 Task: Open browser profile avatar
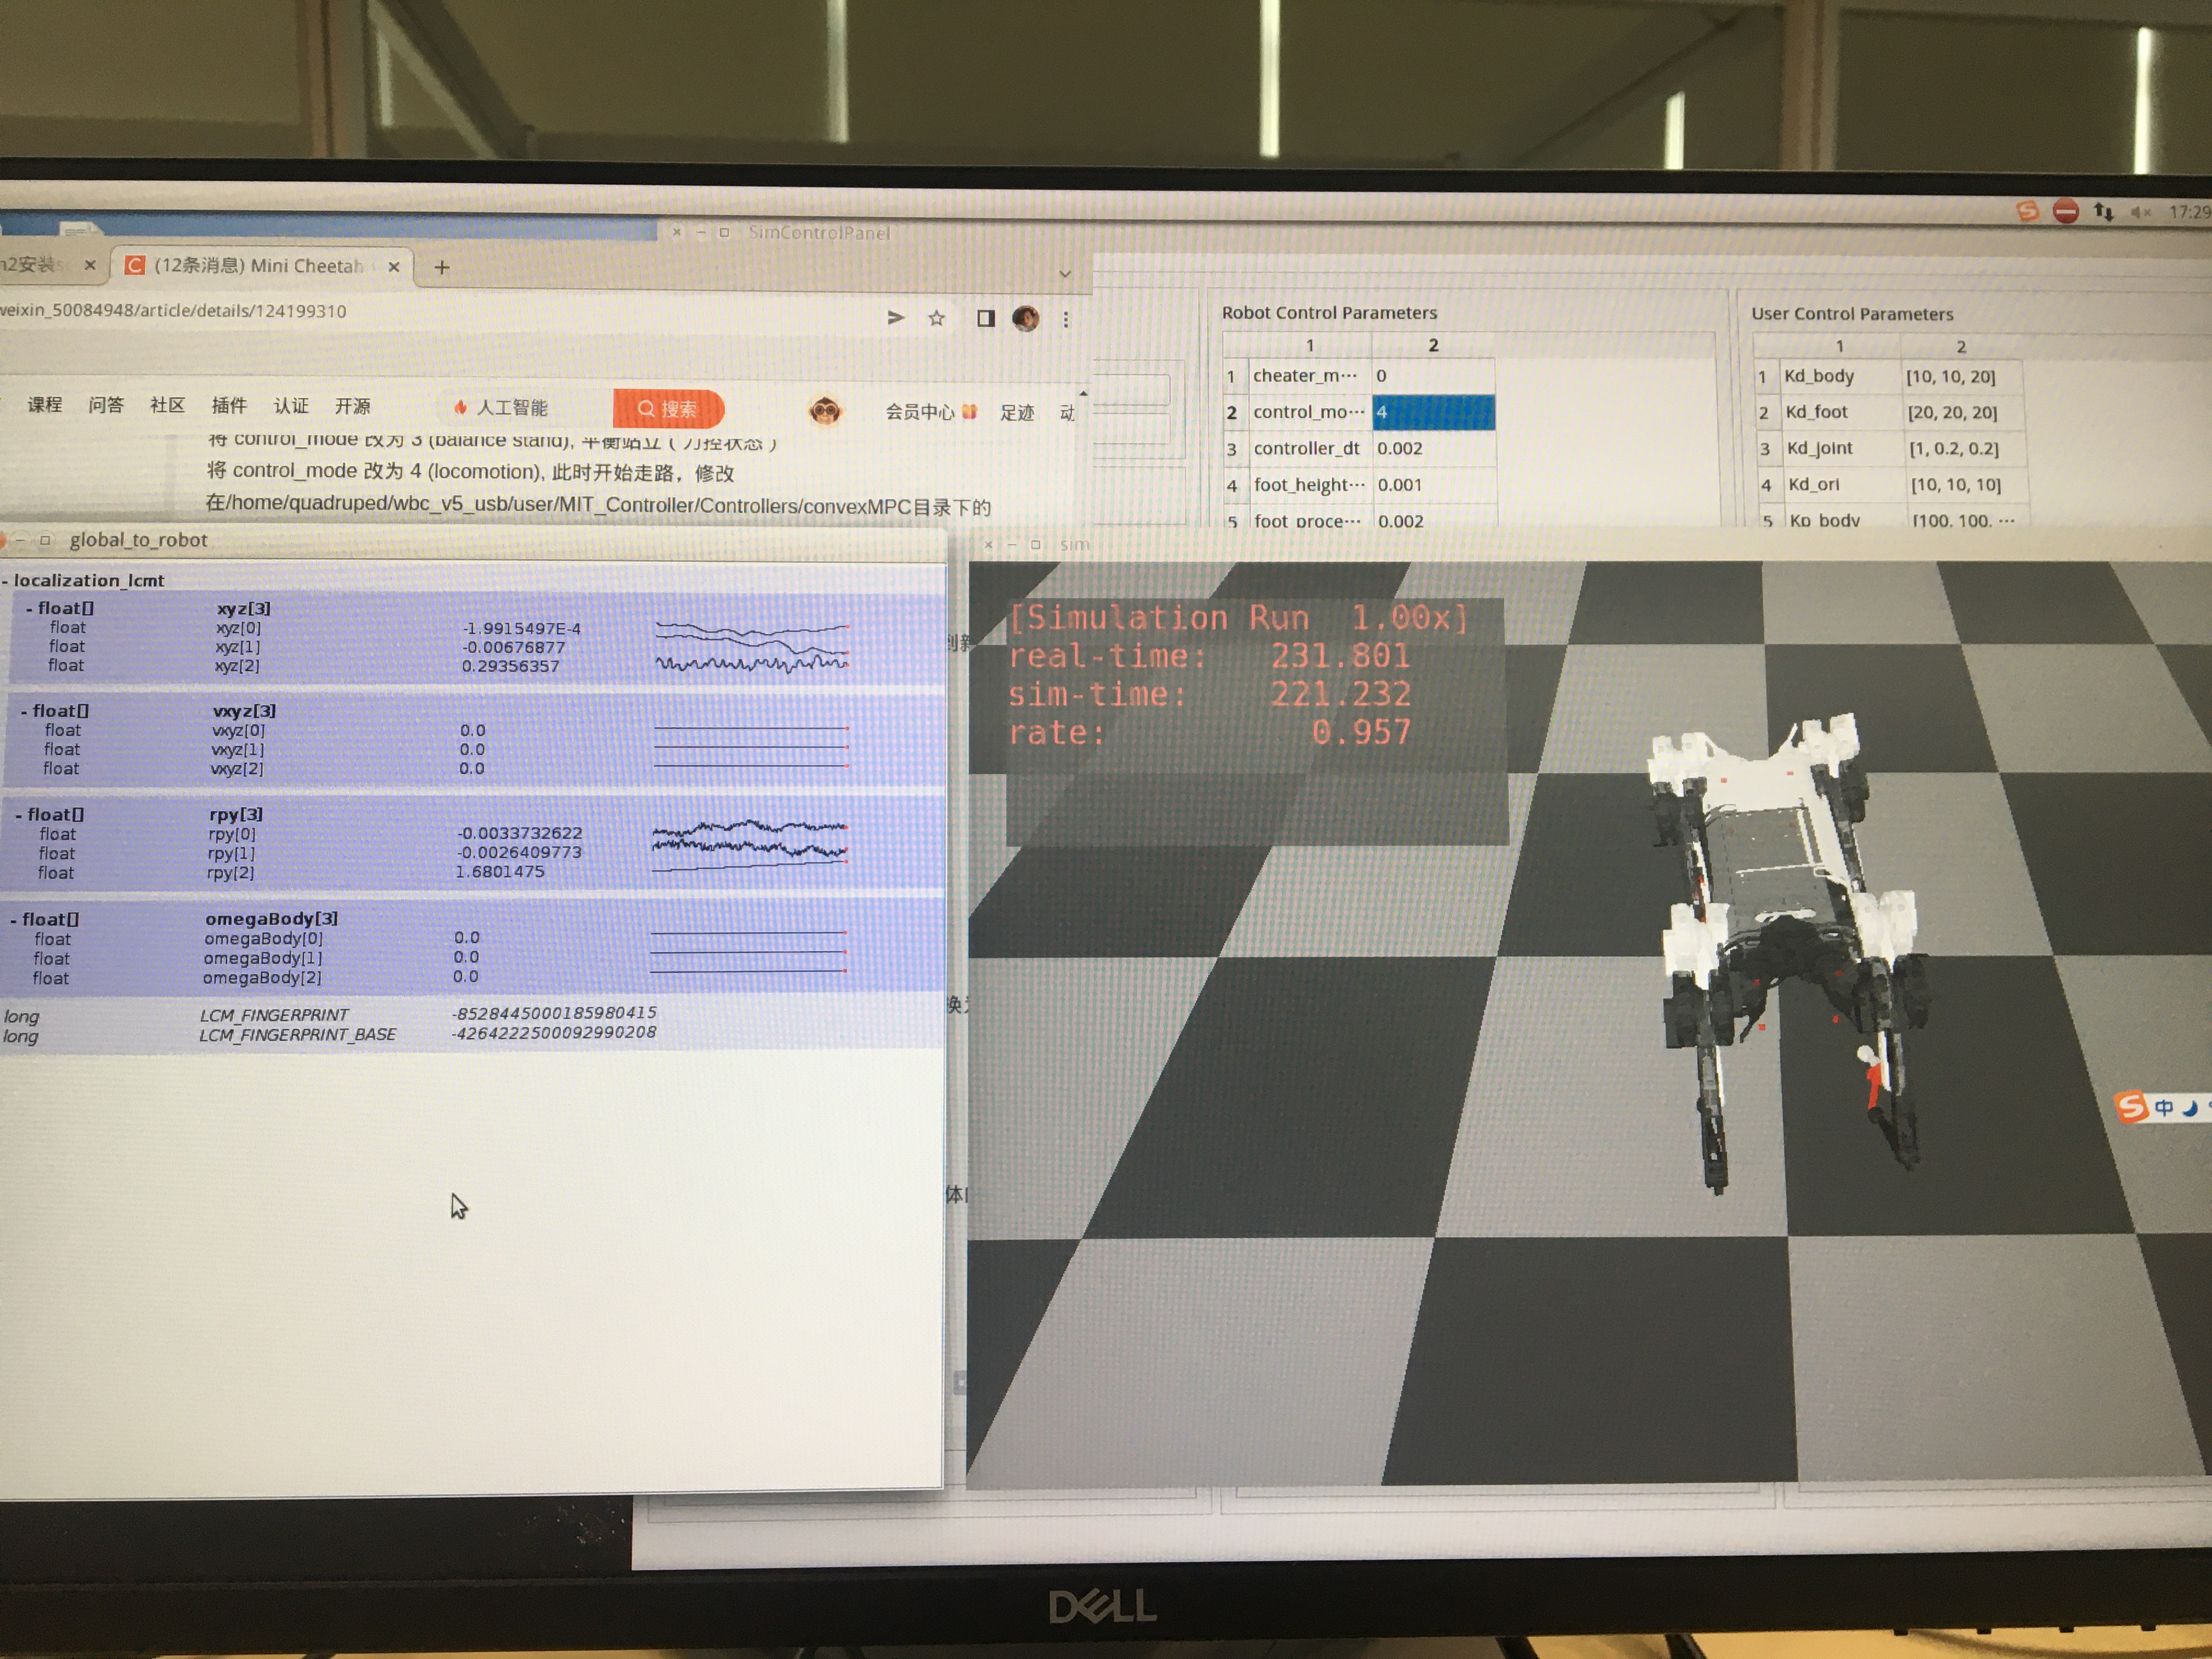[1025, 319]
